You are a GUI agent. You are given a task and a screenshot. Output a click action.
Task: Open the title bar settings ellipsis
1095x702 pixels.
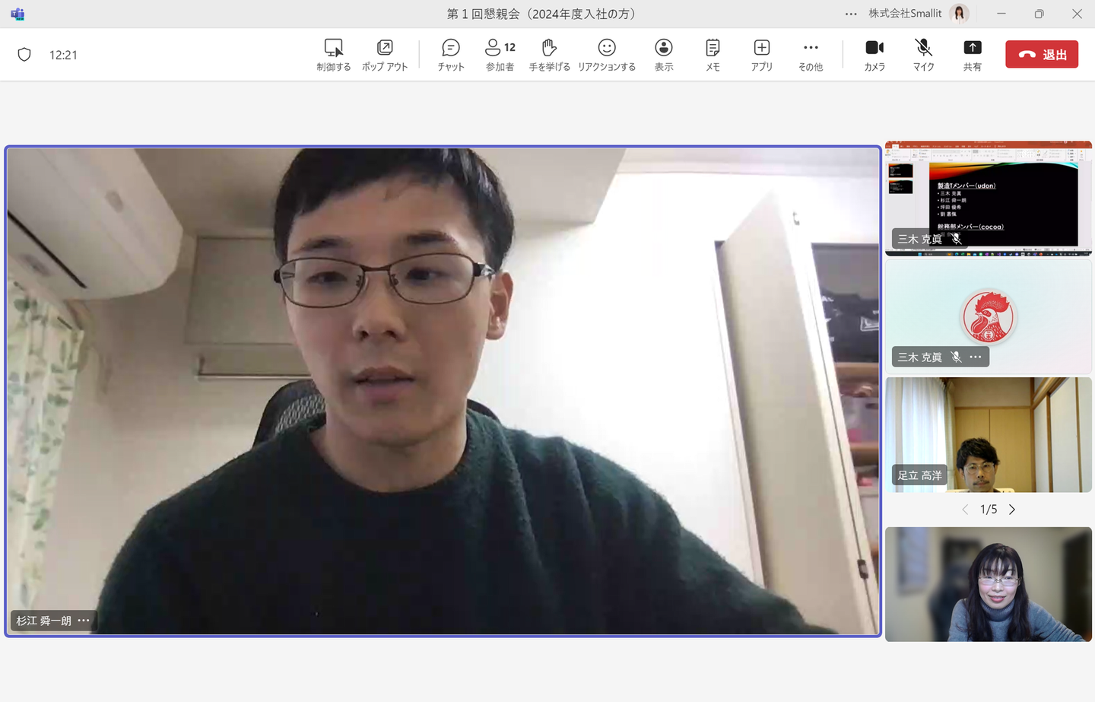click(x=851, y=14)
